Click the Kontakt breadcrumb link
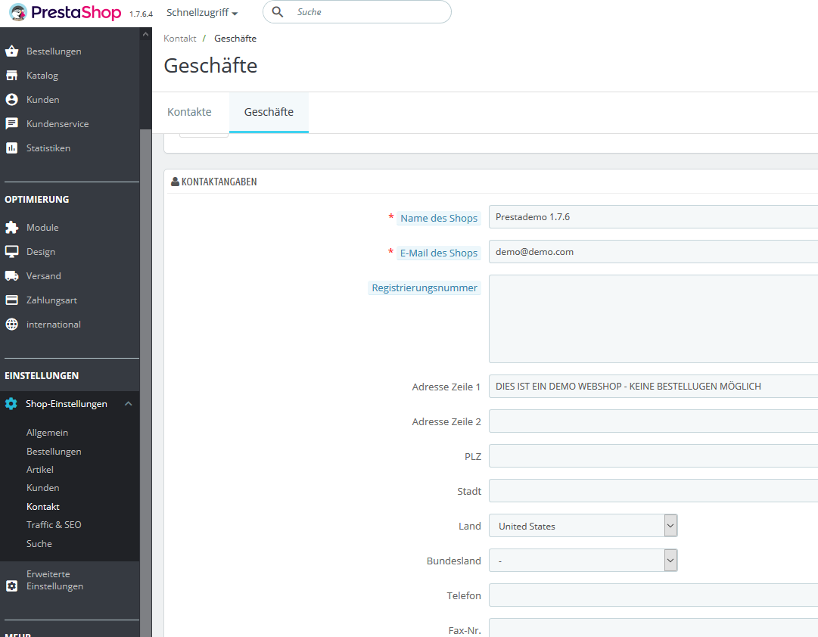The image size is (818, 637). pos(179,39)
